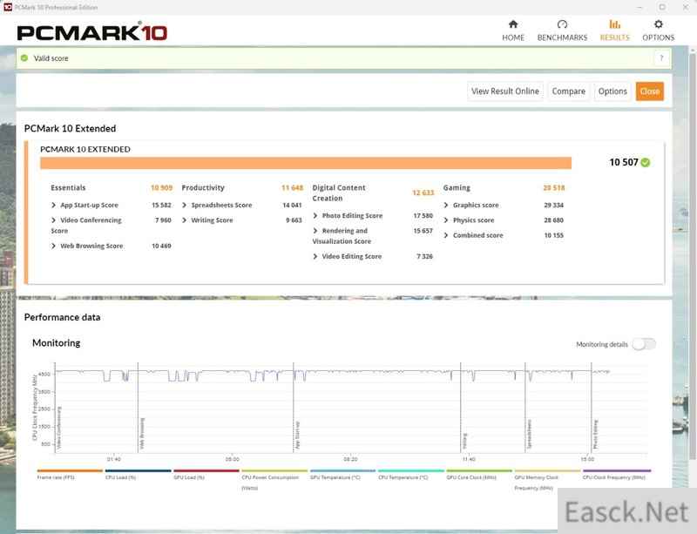Screen dimensions: 697x534
Task: Select the GPU Load (%) legend swatch
Action: (x=206, y=470)
